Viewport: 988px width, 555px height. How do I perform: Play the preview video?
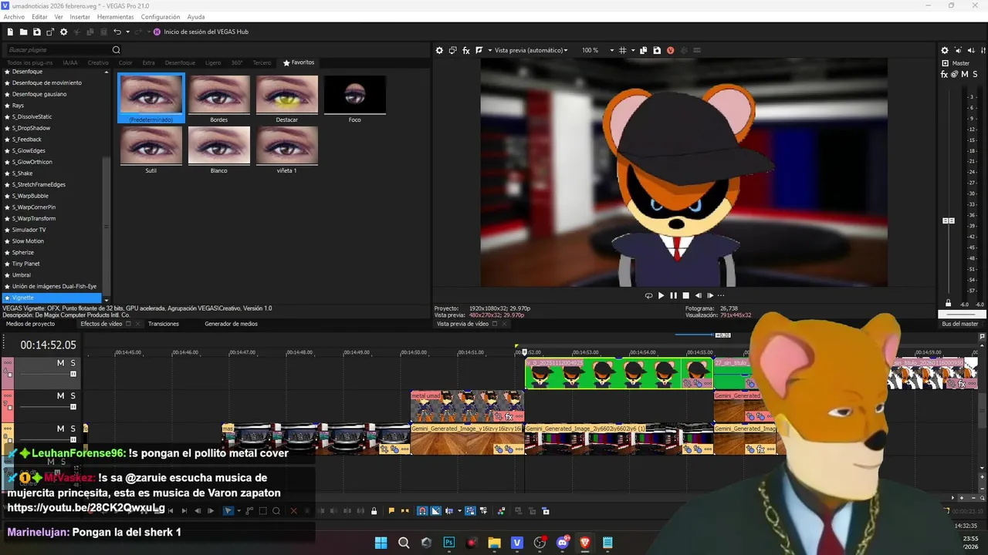click(x=661, y=295)
